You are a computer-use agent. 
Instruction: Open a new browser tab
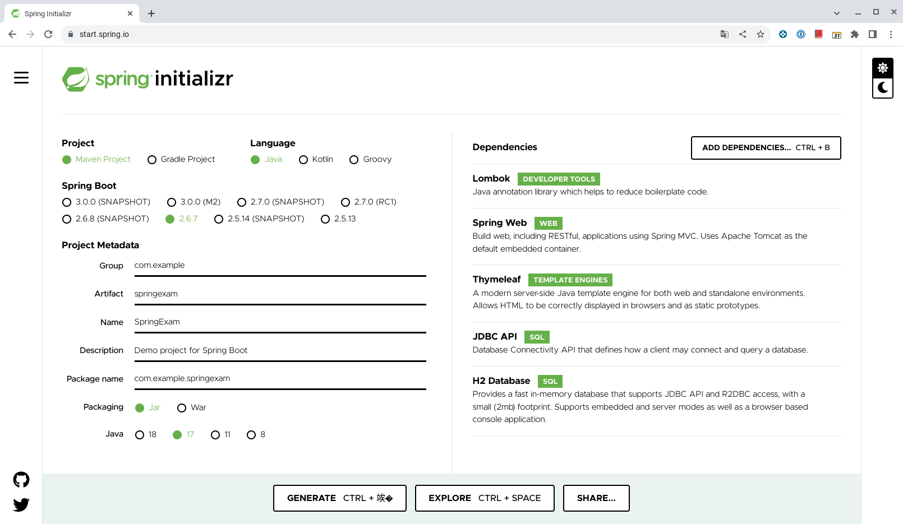point(151,13)
